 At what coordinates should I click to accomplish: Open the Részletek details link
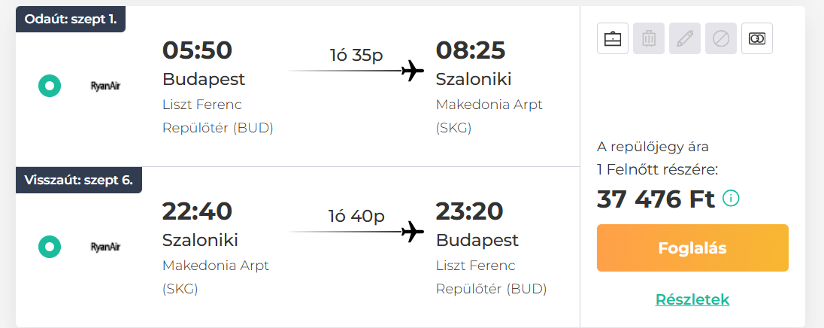(692, 299)
